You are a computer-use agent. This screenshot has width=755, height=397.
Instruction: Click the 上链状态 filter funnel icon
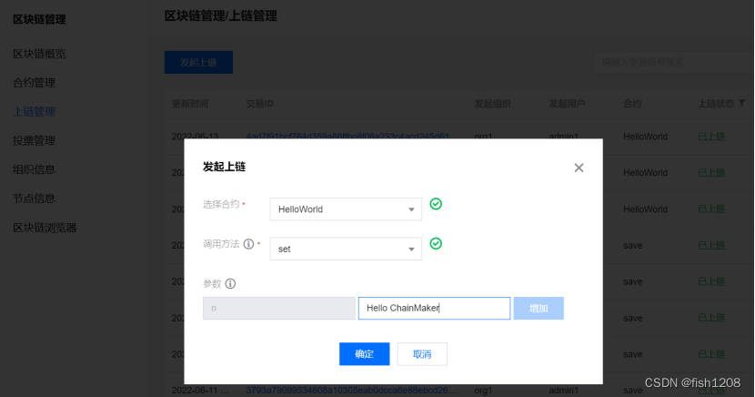[741, 103]
